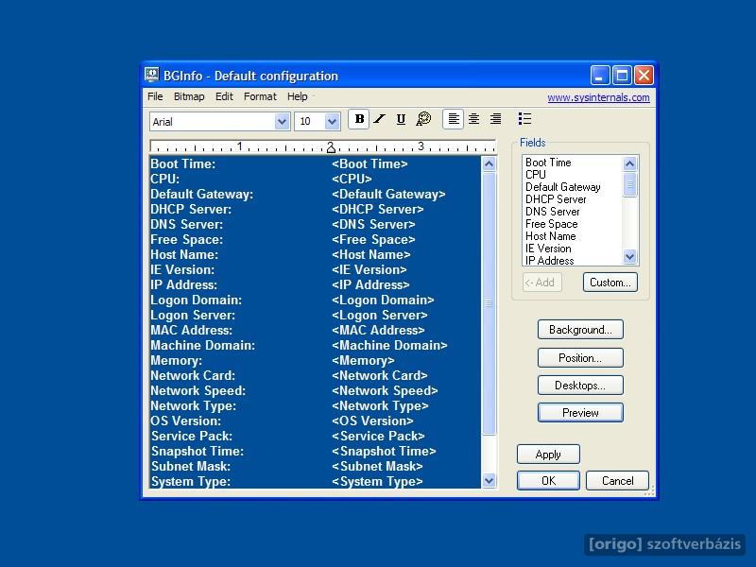This screenshot has height=567, width=756.
Task: Center the text alignment
Action: tap(474, 119)
